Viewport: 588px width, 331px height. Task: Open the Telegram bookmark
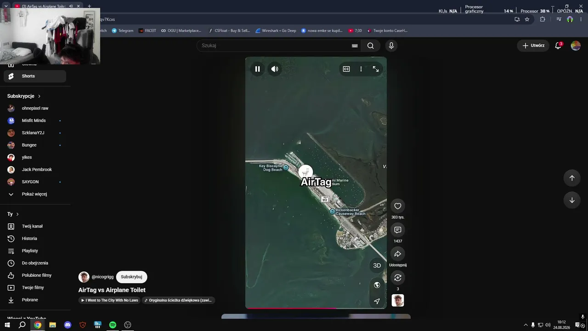coord(122,31)
